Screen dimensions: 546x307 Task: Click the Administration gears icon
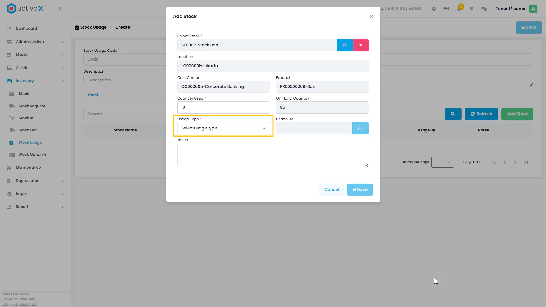[x=9, y=42]
